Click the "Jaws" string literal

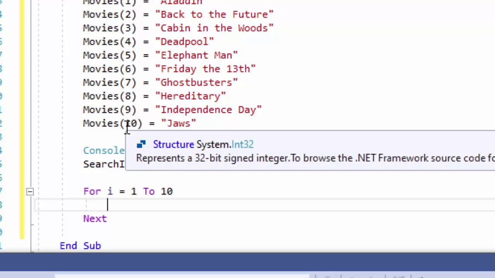pos(179,123)
